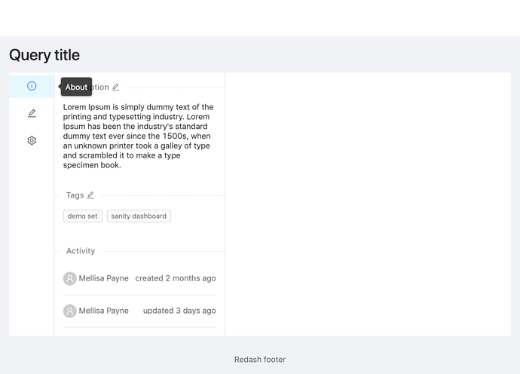520x374 pixels.
Task: Click the Mellisa Payne name in updated row
Action: pyautogui.click(x=103, y=311)
